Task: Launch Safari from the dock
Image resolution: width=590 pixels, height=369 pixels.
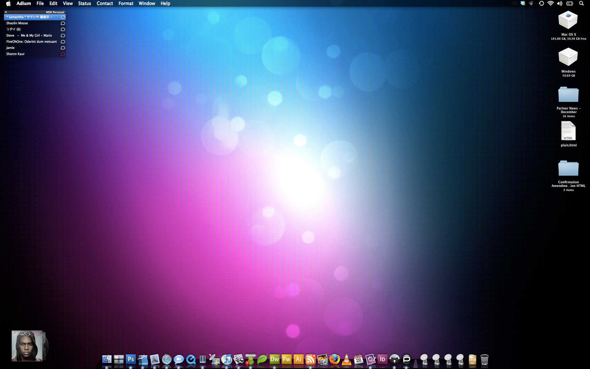Action: point(167,359)
